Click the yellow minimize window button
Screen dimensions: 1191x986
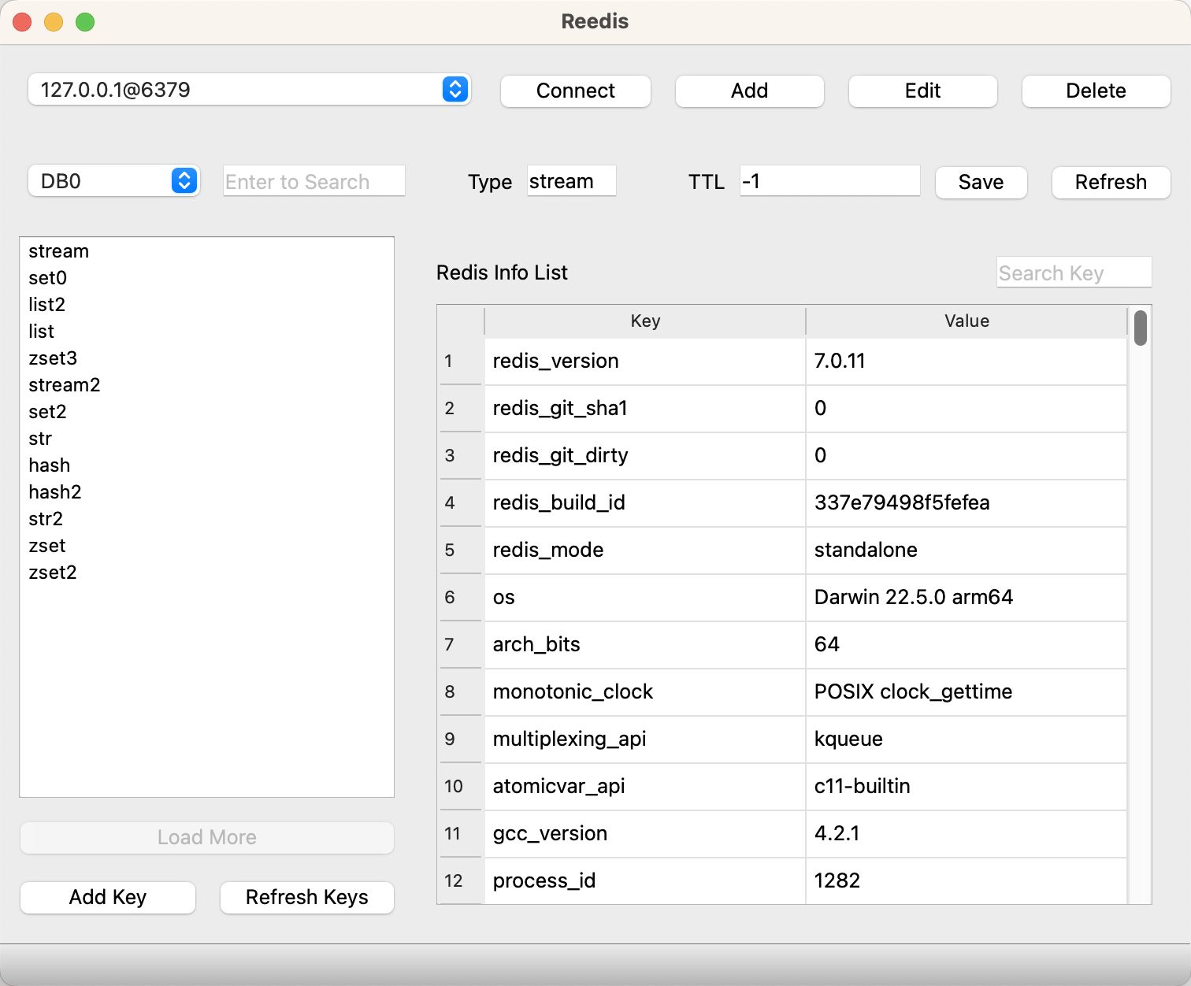pos(54,22)
